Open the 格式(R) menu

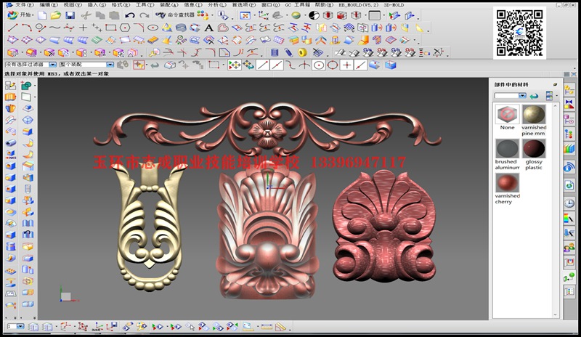point(121,5)
